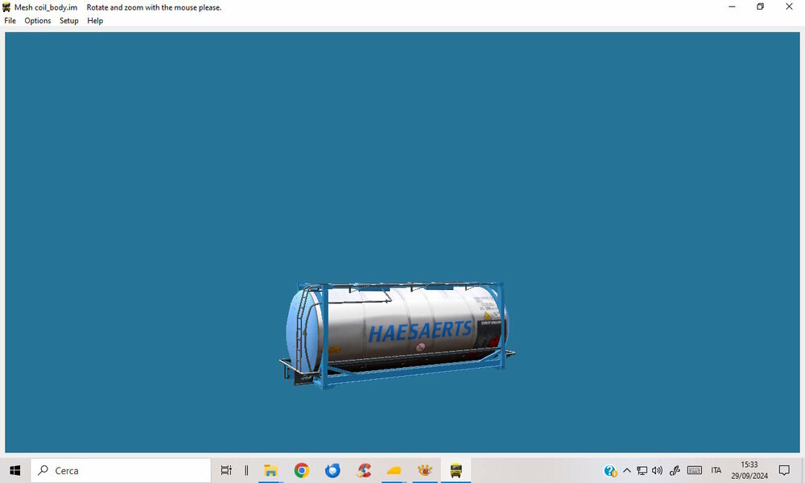
Task: Click the HAESAERTS tank container model
Action: click(397, 335)
